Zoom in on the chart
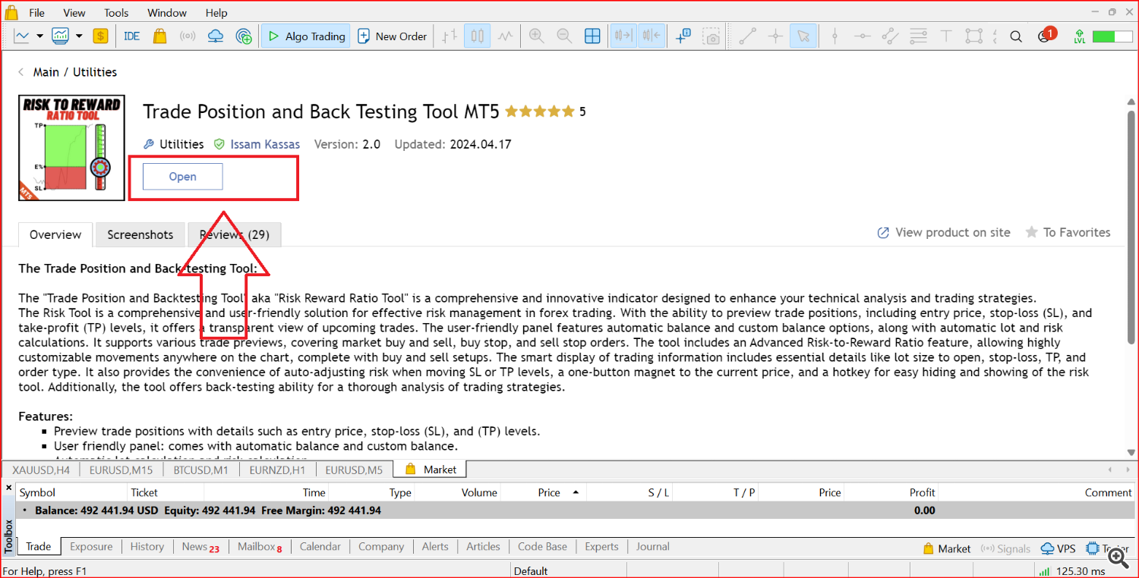Image resolution: width=1139 pixels, height=578 pixels. (x=537, y=36)
